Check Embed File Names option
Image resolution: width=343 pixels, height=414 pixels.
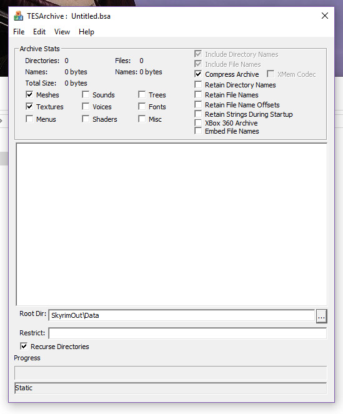[x=198, y=131]
